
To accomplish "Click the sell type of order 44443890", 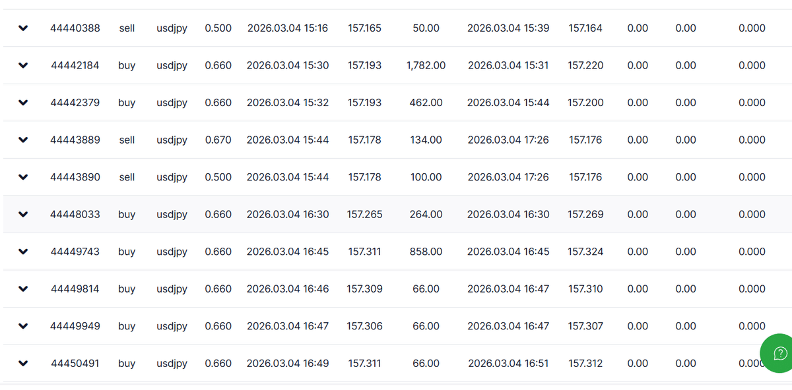I will pos(127,177).
